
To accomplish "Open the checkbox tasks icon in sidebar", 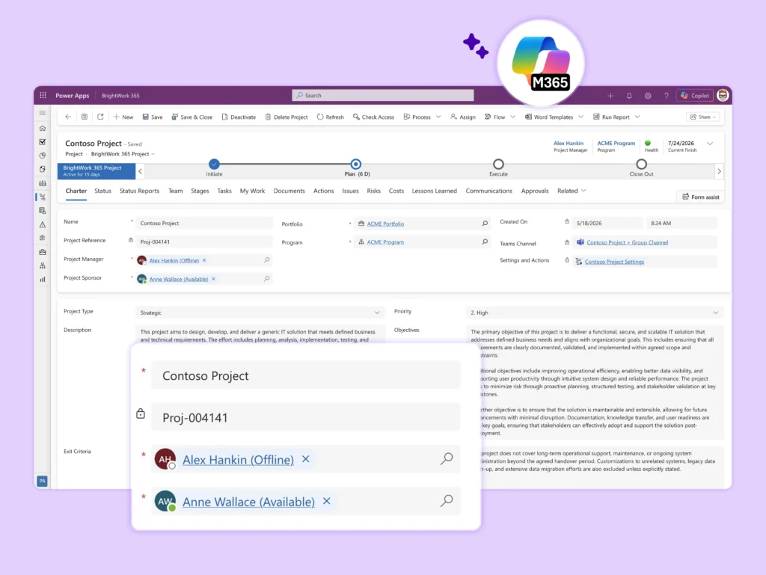I will click(x=43, y=142).
